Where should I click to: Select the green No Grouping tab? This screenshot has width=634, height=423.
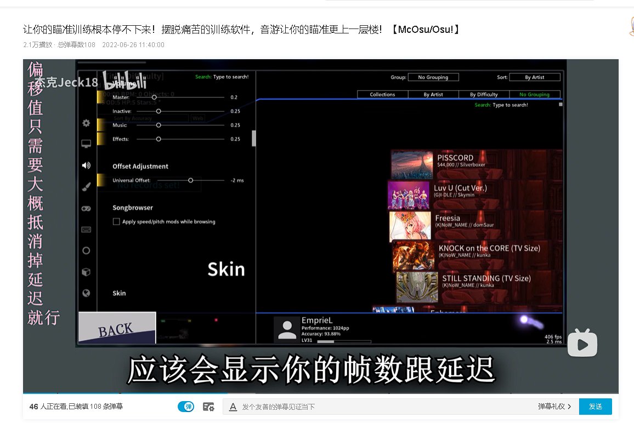point(535,95)
